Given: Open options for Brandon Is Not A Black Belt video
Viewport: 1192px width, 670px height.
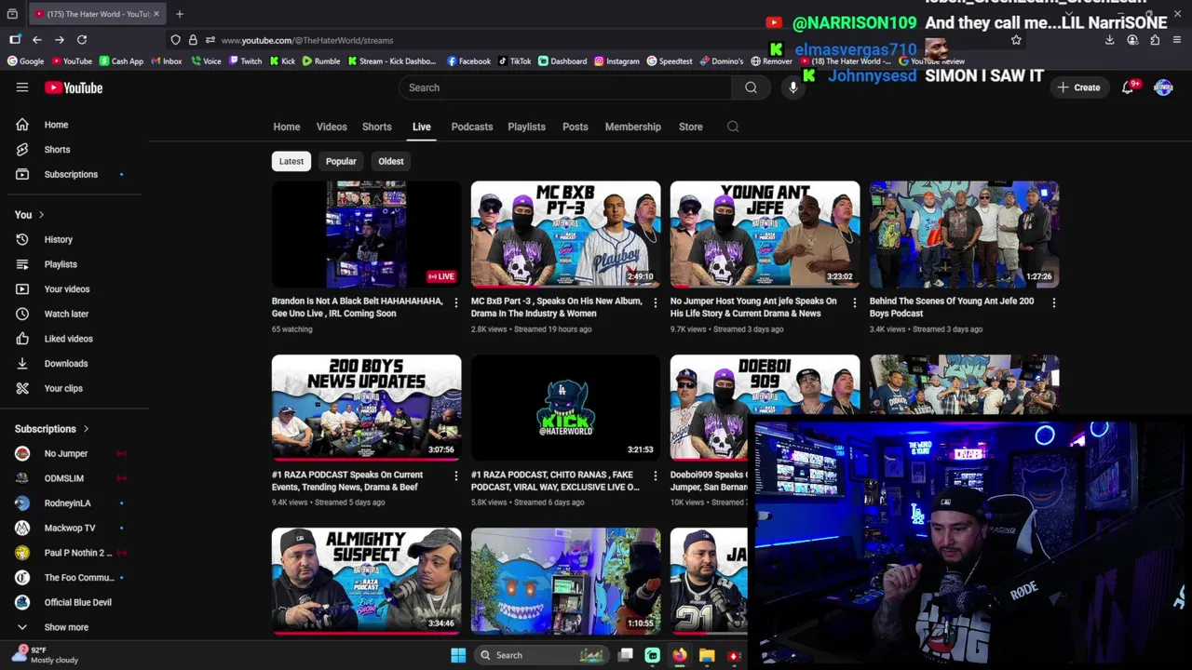Looking at the screenshot, I should [x=455, y=302].
